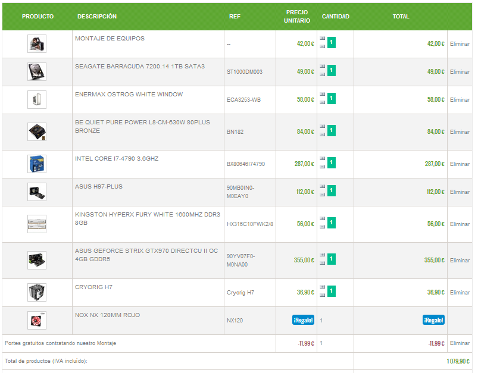Image resolution: width=478 pixels, height=373 pixels.
Task: Select the CANTIDAD column header
Action: (x=336, y=17)
